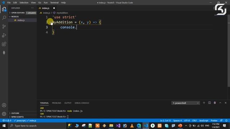Open the View menu
Image resolution: width=230 pixels, height=129 pixels.
click(x=33, y=3)
